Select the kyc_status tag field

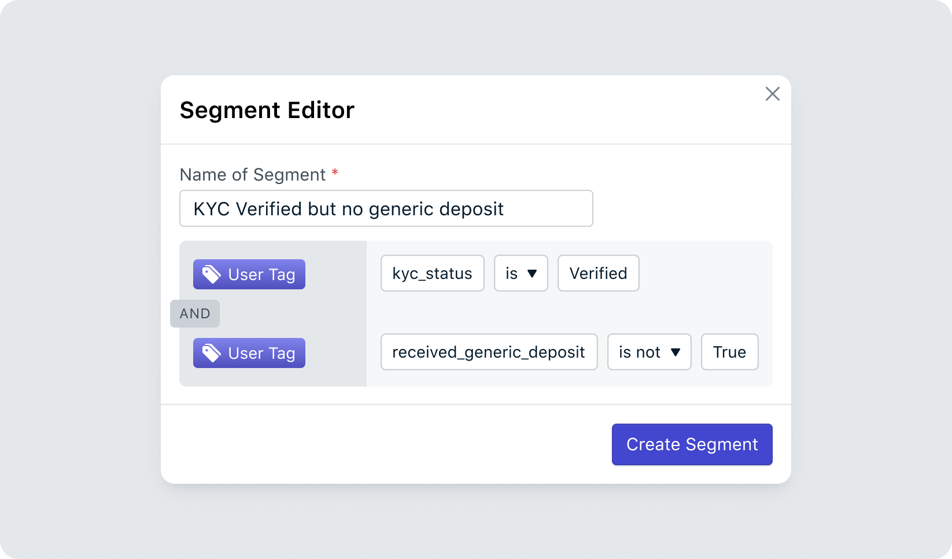pos(432,273)
